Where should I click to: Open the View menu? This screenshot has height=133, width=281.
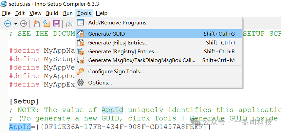[36, 13]
